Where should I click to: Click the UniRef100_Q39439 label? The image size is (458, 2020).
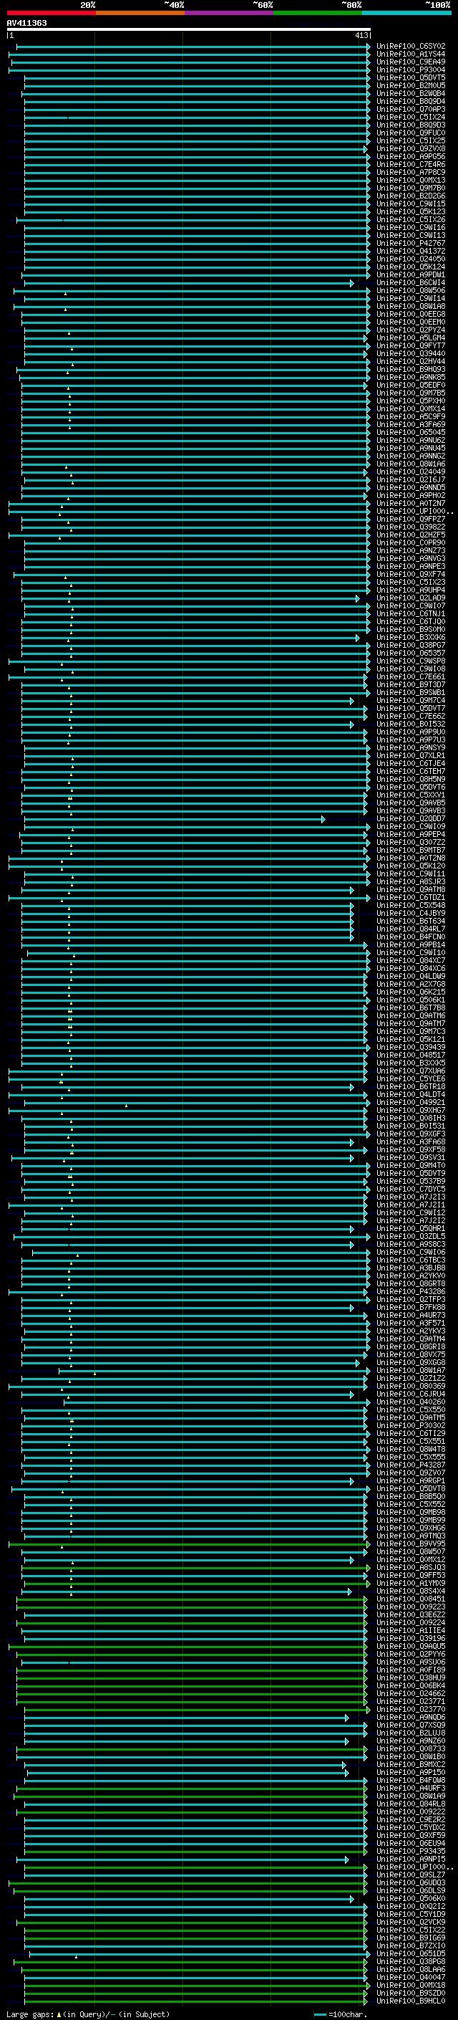[411, 1048]
